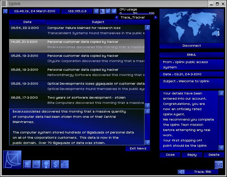Open the gateway hardware computer icon
This screenshot has width=227, height=177.
tap(27, 164)
